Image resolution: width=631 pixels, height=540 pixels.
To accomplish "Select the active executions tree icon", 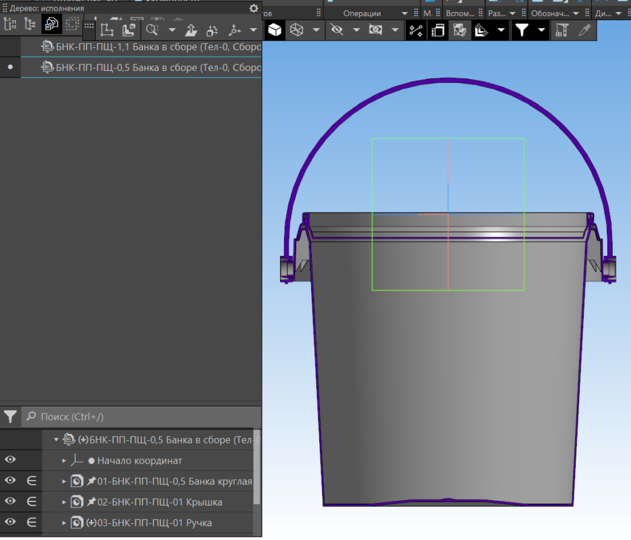I will click(51, 24).
